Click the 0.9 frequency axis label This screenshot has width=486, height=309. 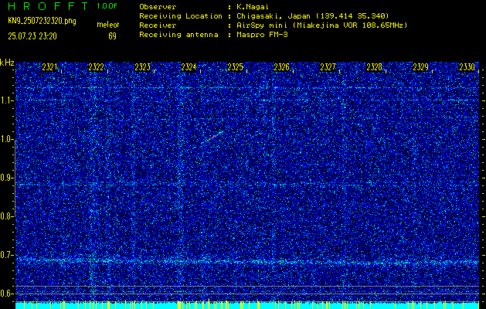(6, 178)
